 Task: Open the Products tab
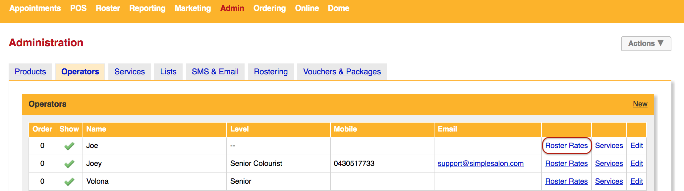[30, 72]
